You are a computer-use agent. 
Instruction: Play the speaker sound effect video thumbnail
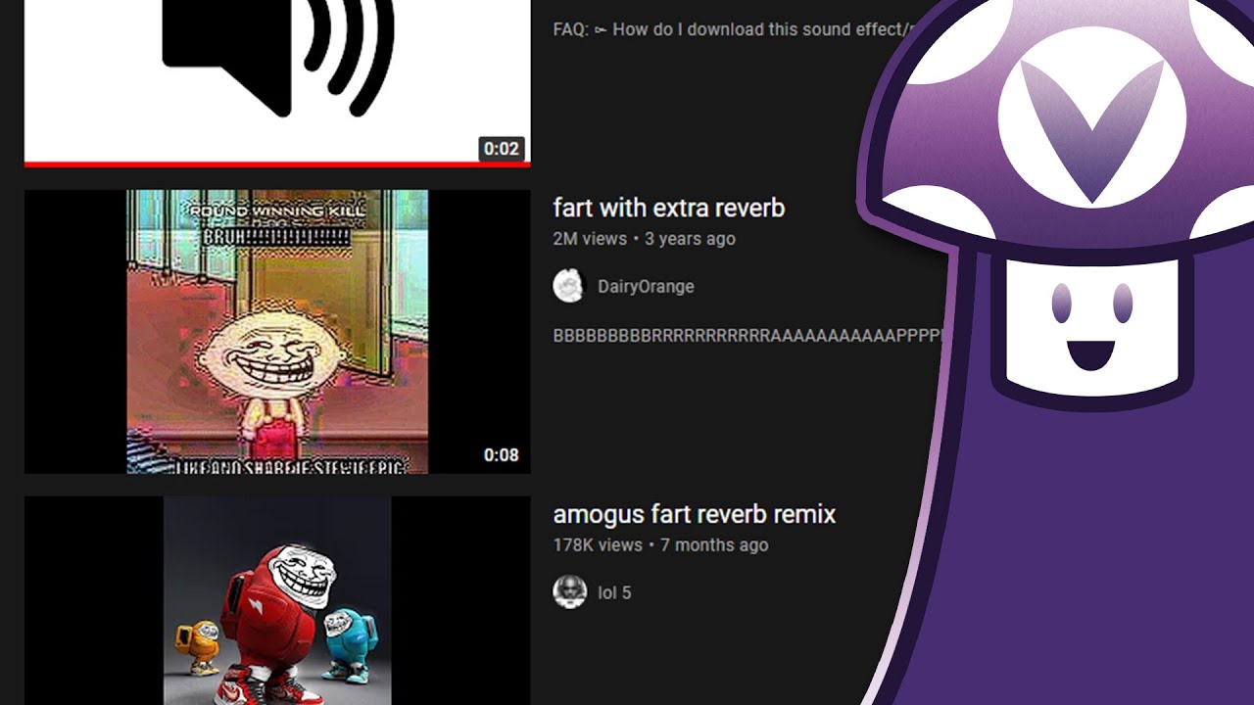click(277, 82)
